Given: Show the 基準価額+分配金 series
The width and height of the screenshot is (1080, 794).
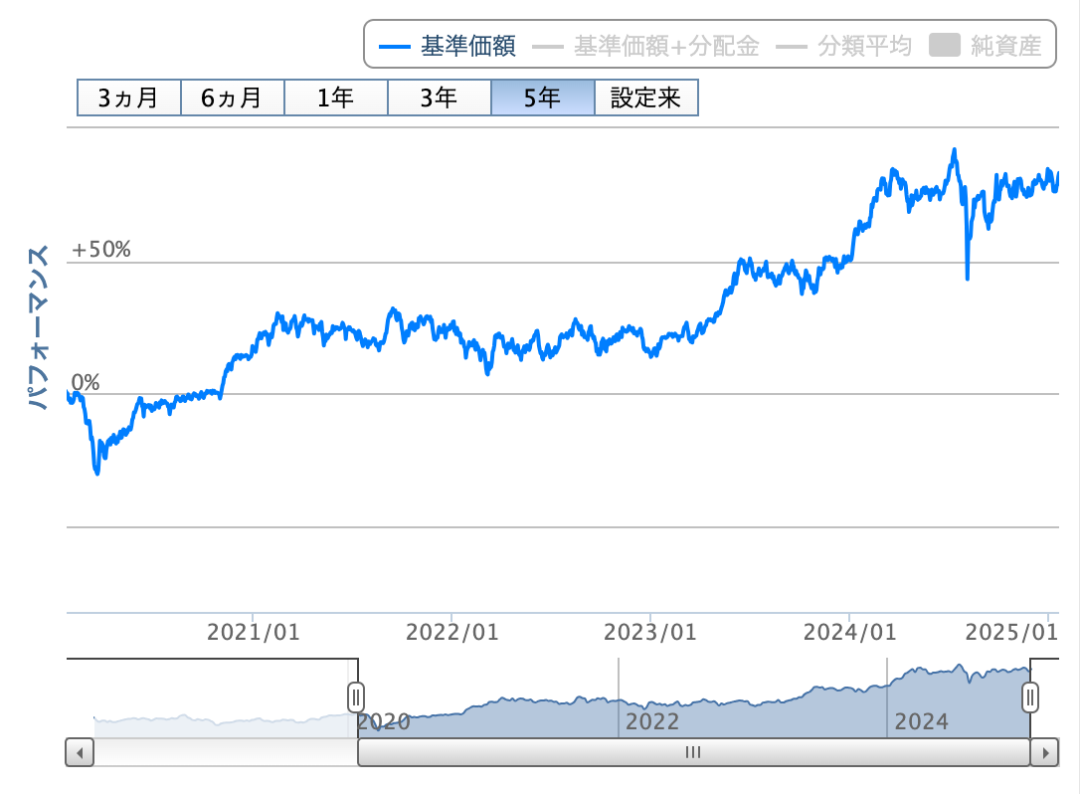Looking at the screenshot, I should click(x=646, y=46).
